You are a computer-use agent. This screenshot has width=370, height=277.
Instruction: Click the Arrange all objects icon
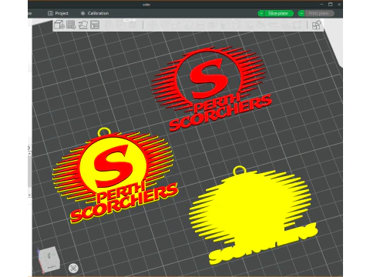pos(95,25)
